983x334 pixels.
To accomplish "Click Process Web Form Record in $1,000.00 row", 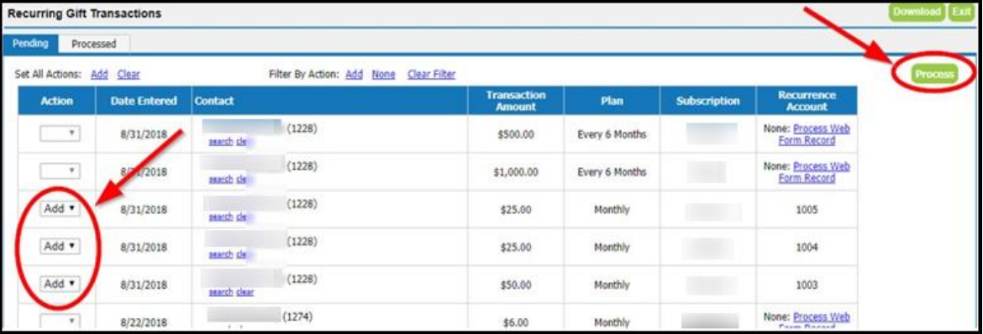I will 814,172.
